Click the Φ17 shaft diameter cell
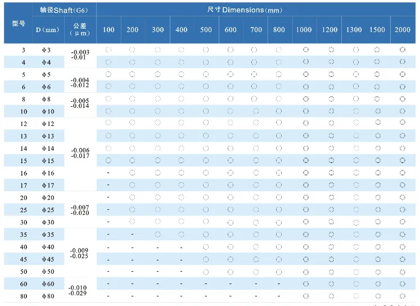 (x=48, y=186)
